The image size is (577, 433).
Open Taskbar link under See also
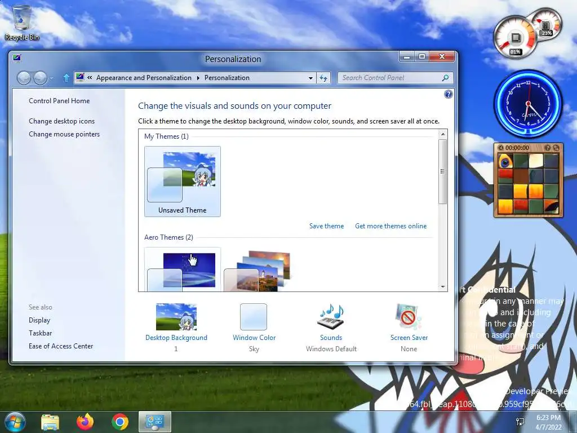coord(41,333)
